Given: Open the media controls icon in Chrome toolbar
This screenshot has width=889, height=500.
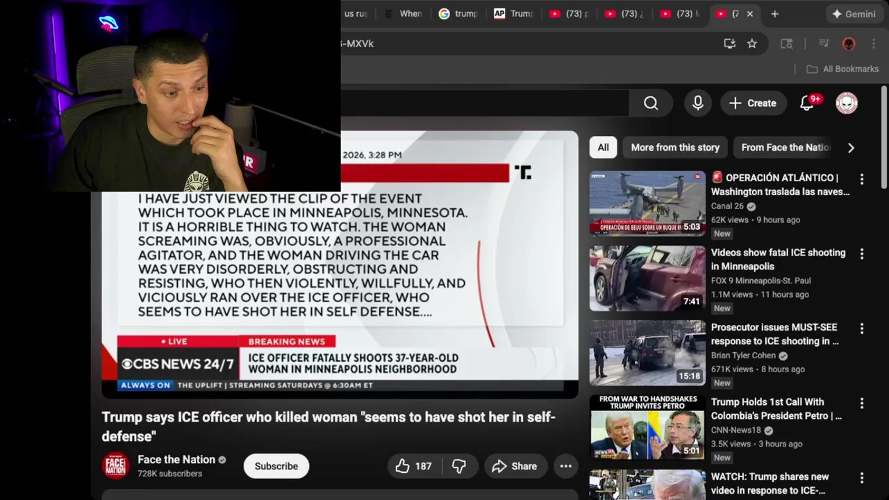Looking at the screenshot, I should 824,44.
